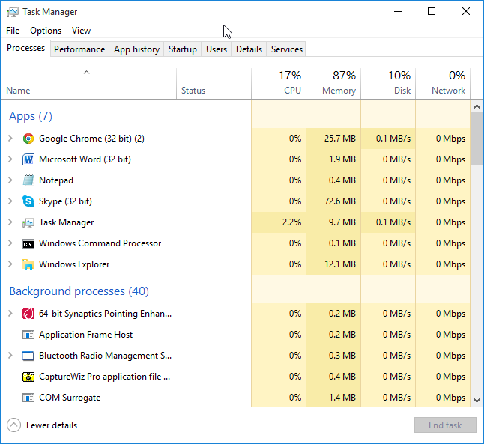The width and height of the screenshot is (484, 444).
Task: Select the Windows Command Processor 0.1 MB cell
Action: (333, 243)
